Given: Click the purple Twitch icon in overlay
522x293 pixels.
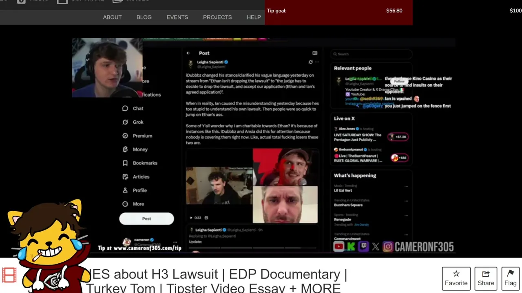Looking at the screenshot, I should [x=364, y=246].
